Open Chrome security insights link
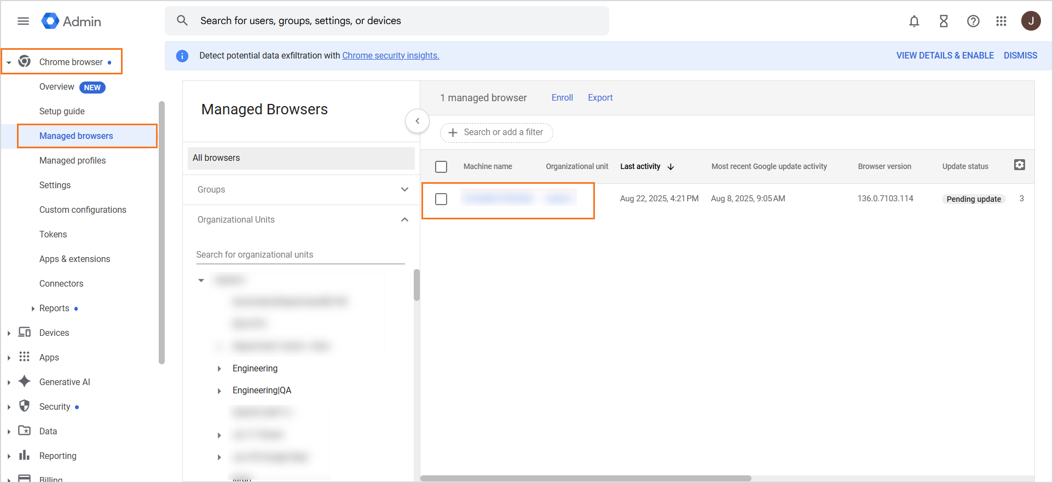Image resolution: width=1053 pixels, height=483 pixels. [391, 55]
